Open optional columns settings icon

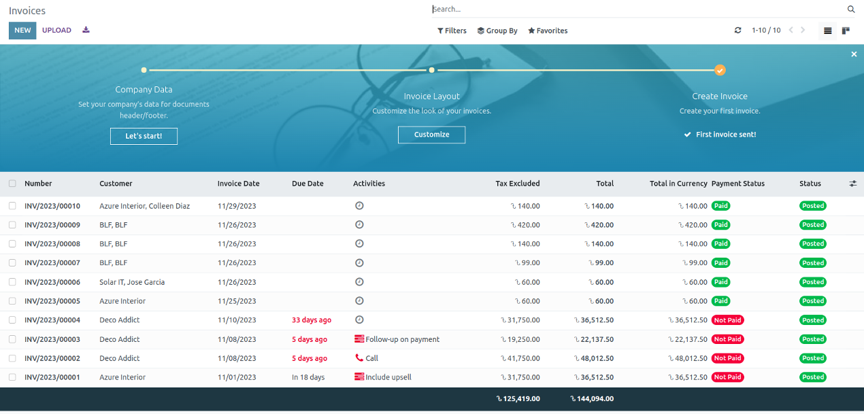point(853,184)
